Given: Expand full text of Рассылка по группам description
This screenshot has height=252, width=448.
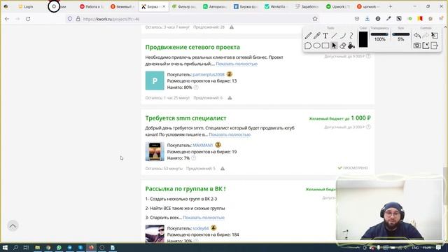Looking at the screenshot, I should click(204, 218).
